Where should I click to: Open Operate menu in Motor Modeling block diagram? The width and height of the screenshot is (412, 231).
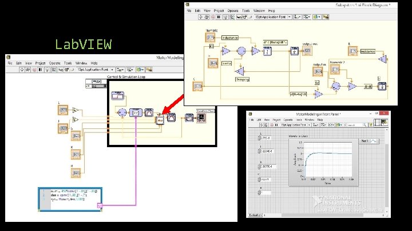55,63
